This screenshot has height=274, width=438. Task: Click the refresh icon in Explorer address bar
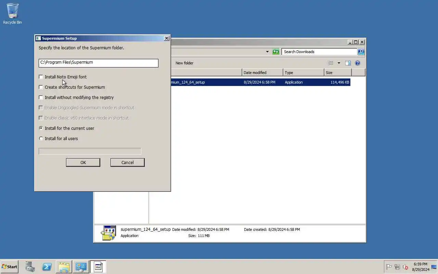pos(276,52)
